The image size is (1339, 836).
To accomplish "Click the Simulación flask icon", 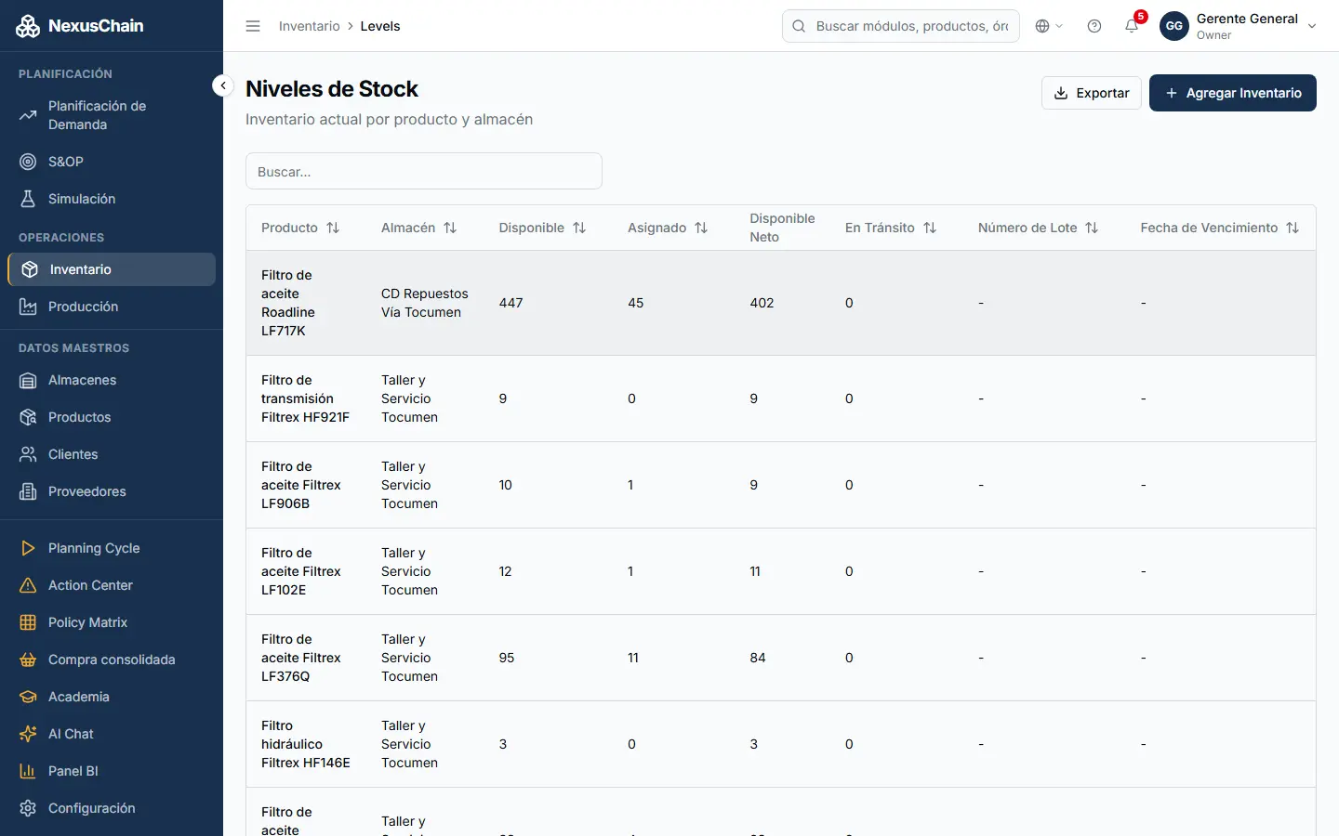I will pyautogui.click(x=28, y=199).
